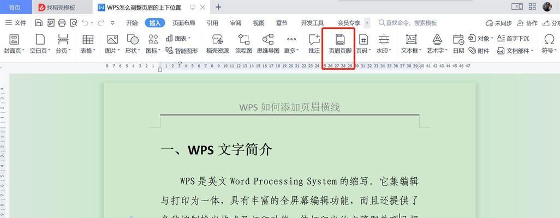Viewport: 560px width, 218px height.
Task: Close the WPS document tab
Action: tap(203, 7)
